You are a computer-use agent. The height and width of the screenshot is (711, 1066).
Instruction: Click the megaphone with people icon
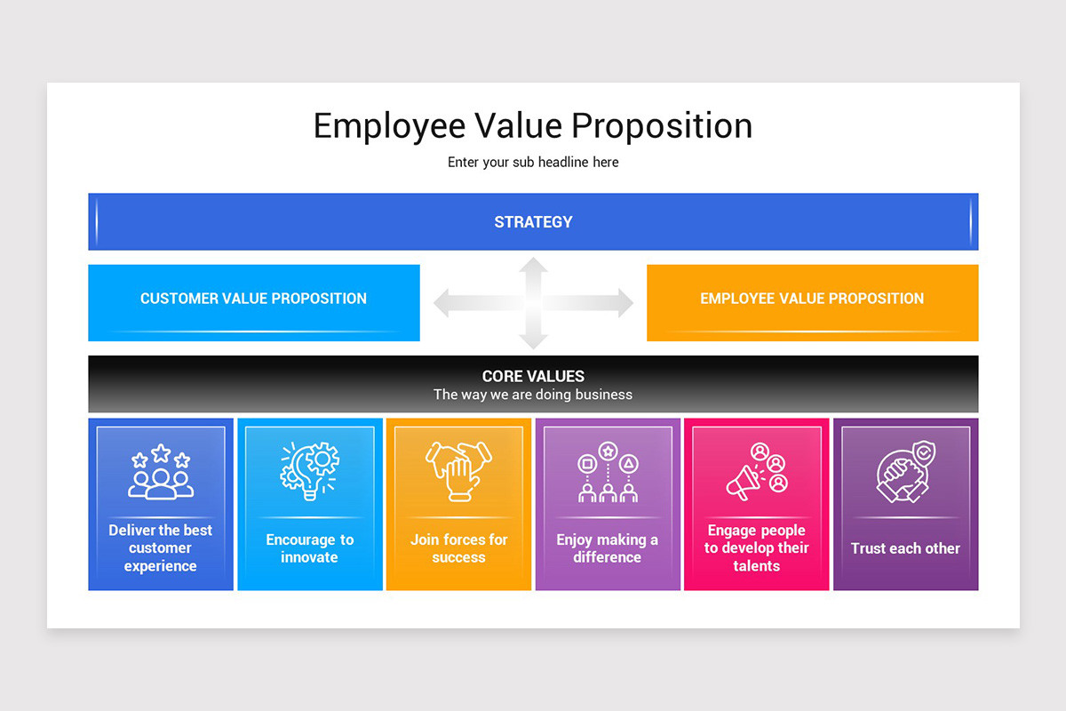757,471
